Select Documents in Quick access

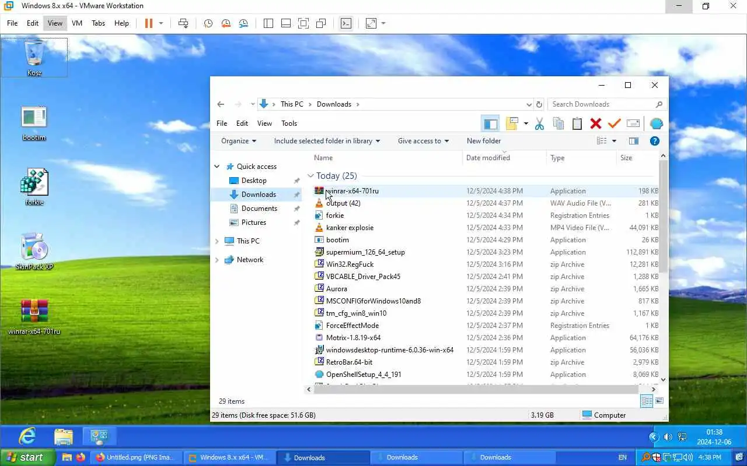click(259, 209)
